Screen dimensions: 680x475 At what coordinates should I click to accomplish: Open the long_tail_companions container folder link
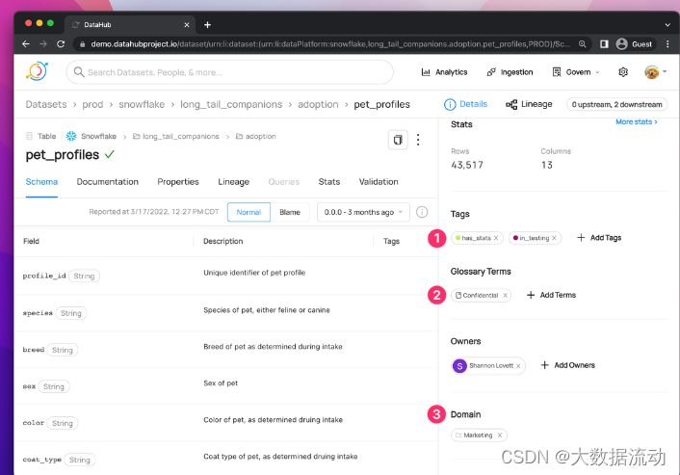[176, 136]
